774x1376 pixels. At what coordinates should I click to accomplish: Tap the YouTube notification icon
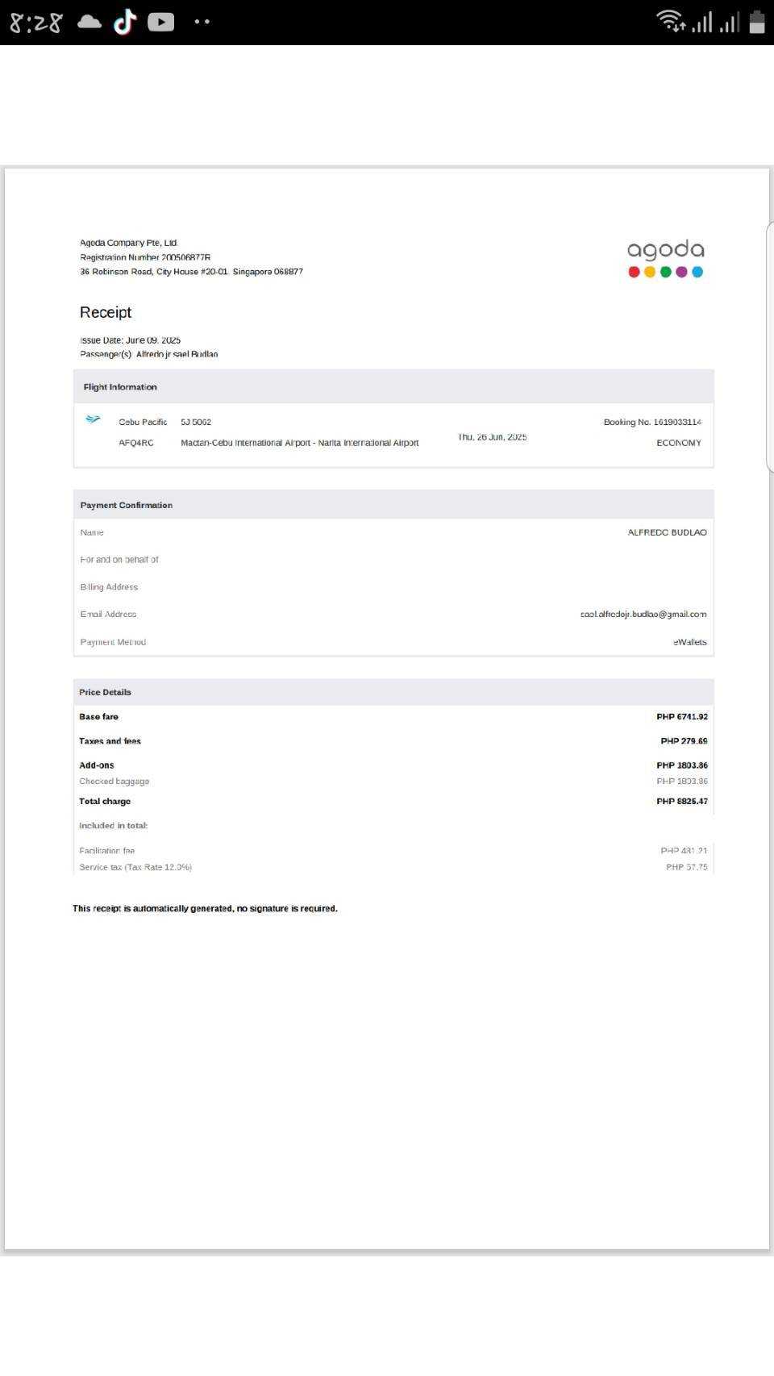[160, 22]
